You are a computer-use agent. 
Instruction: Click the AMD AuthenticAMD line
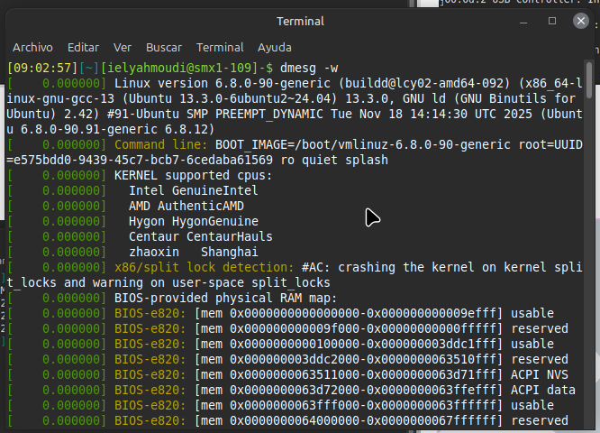[186, 206]
